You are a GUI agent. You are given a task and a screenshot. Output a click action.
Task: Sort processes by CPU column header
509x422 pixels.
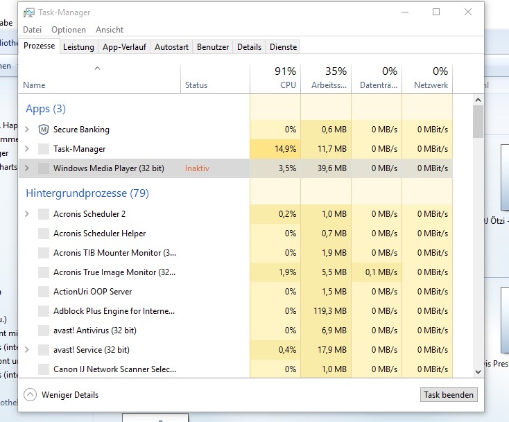[x=275, y=78]
